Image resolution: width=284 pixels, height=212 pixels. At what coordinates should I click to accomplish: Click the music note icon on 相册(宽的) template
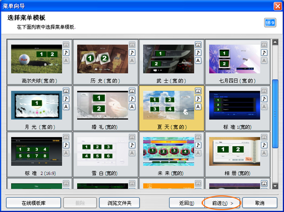(x=264, y=145)
